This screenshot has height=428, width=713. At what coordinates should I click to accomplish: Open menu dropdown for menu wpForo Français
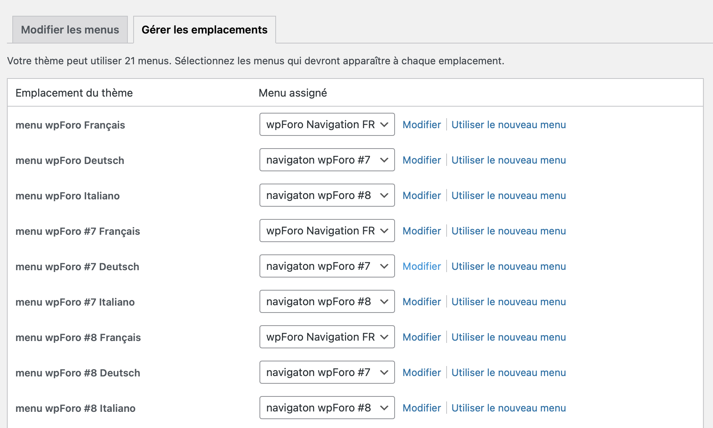point(327,125)
